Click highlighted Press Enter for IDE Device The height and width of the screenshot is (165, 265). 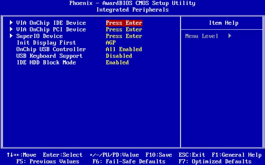(124, 23)
